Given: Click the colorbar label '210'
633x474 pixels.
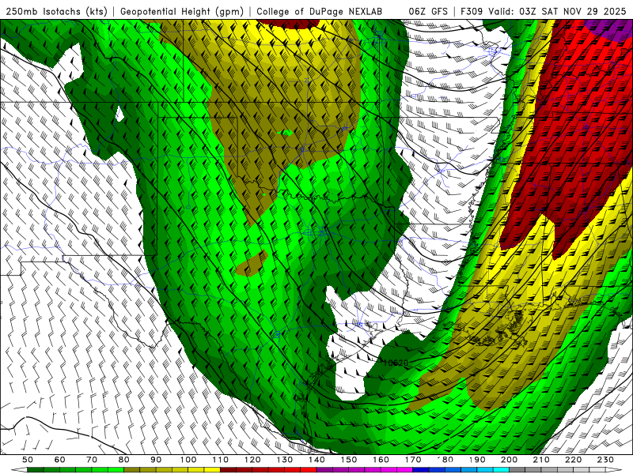Looking at the screenshot, I should (x=541, y=460).
